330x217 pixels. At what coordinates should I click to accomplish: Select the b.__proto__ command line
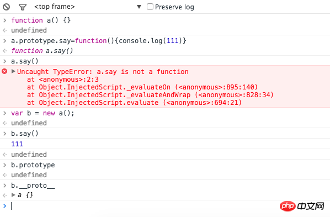33,186
